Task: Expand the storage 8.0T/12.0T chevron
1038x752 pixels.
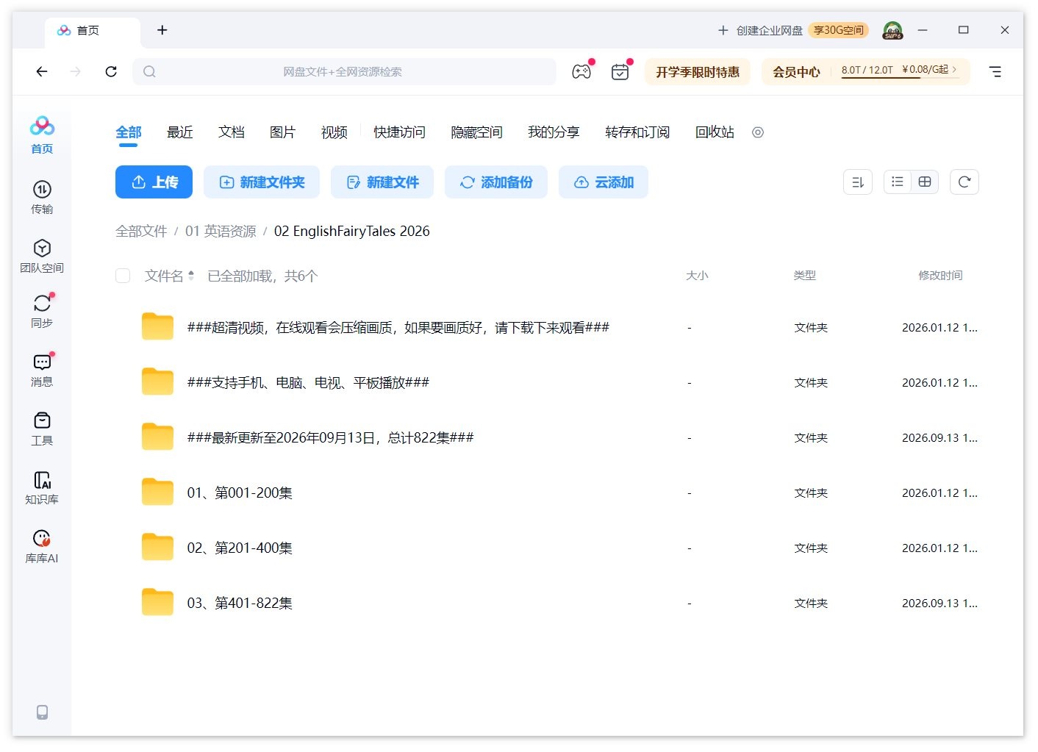Action: [x=954, y=69]
